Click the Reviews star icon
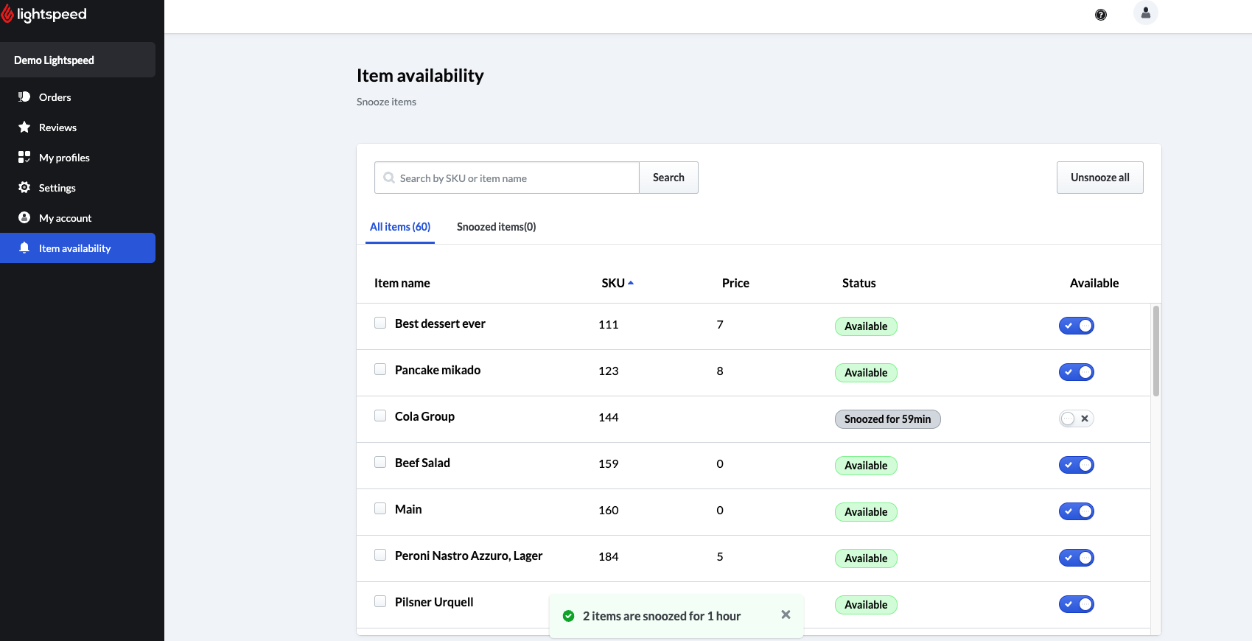Viewport: 1252px width, 641px height. (24, 127)
